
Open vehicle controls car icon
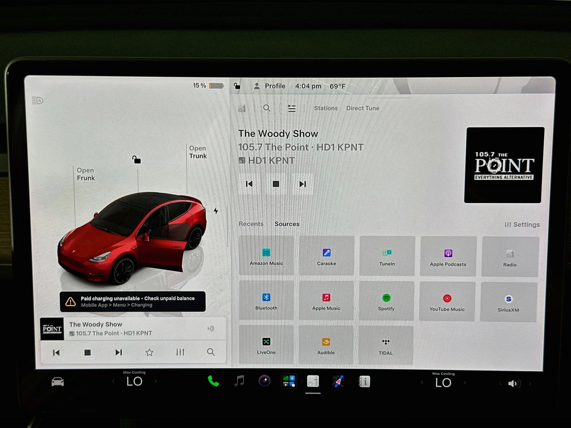(x=58, y=382)
